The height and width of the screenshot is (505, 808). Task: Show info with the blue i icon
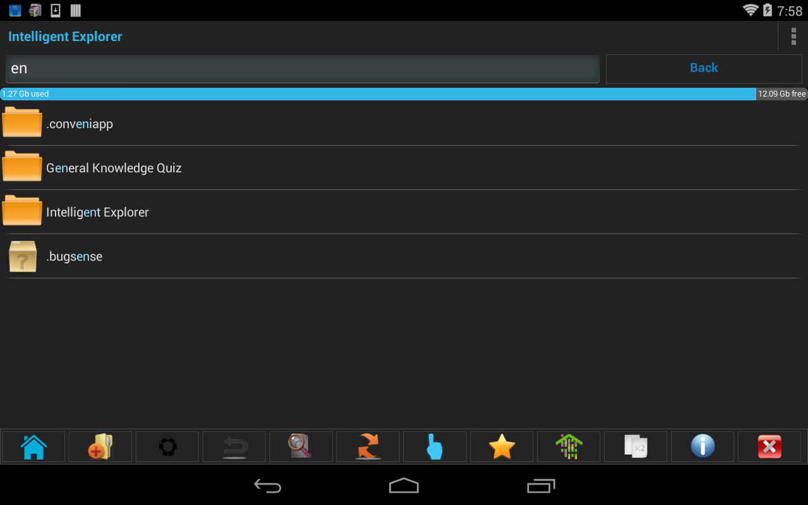[703, 447]
